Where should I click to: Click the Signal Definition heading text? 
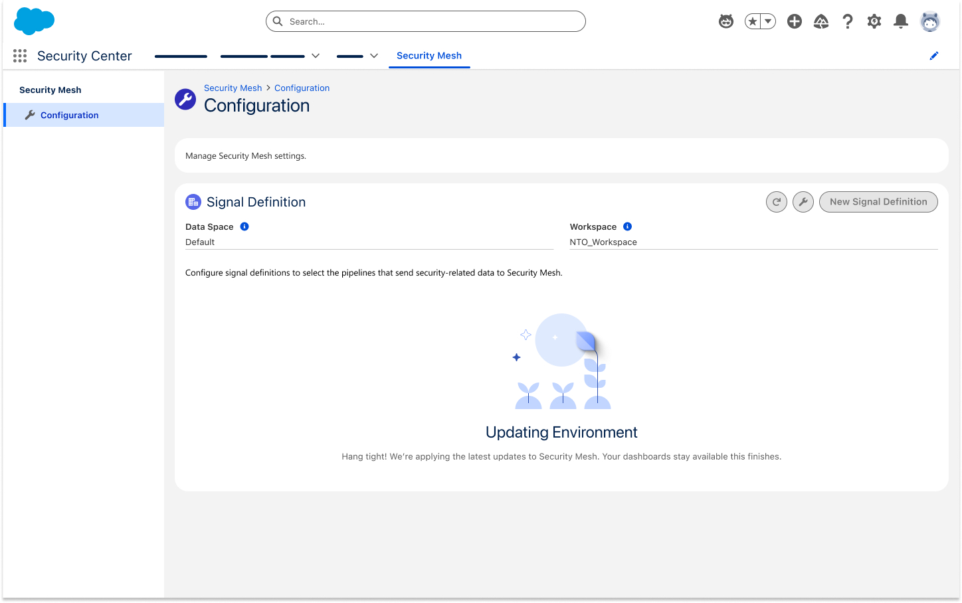point(256,202)
